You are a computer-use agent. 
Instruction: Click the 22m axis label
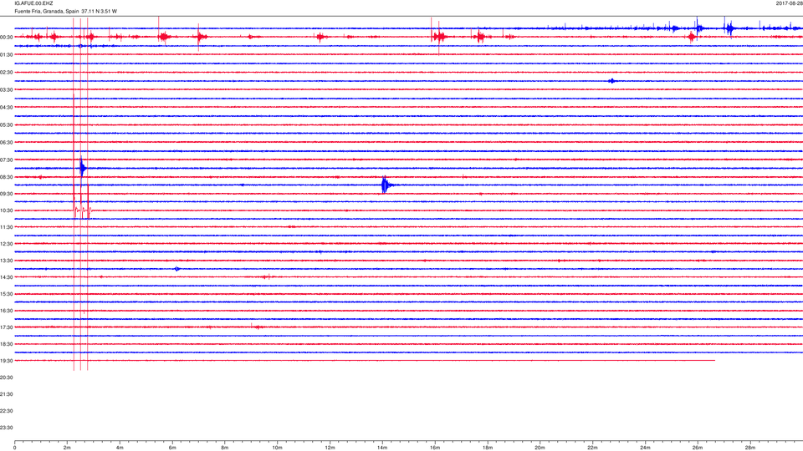tap(592, 448)
